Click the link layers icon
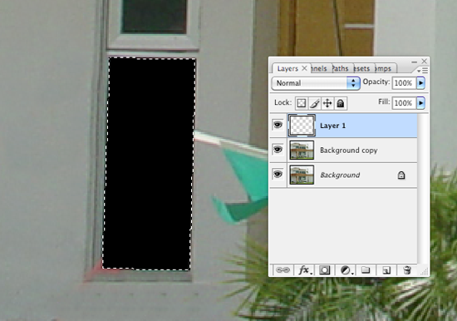 click(283, 270)
